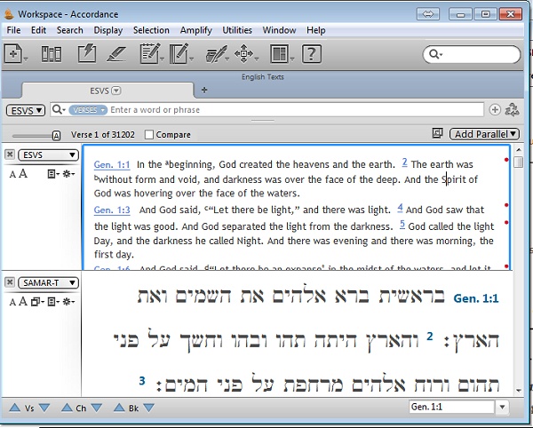Go to next chapter with Ch down arrow
This screenshot has width=533, height=428.
(97, 408)
